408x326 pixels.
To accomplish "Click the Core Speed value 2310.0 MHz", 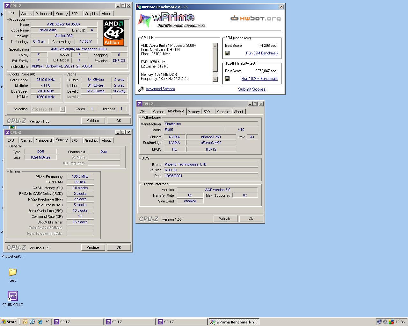I will (x=46, y=80).
